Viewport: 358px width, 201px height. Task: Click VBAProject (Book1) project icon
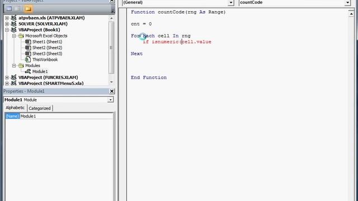click(13, 30)
